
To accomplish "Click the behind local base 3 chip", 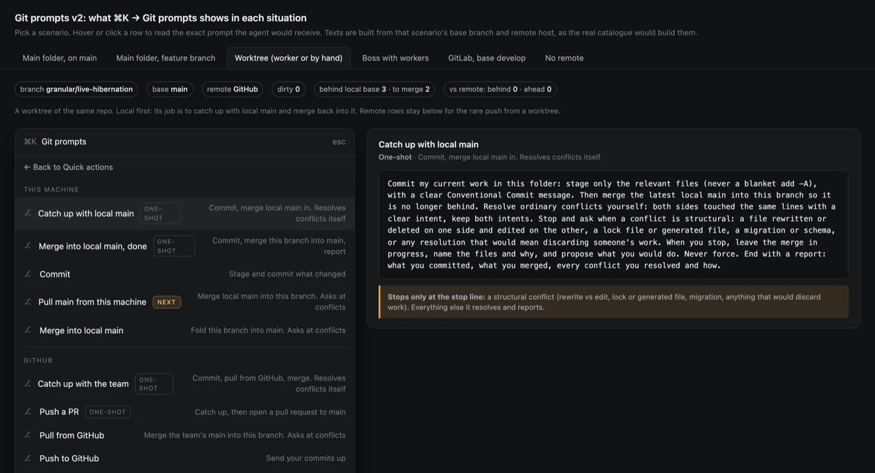I will click(374, 89).
